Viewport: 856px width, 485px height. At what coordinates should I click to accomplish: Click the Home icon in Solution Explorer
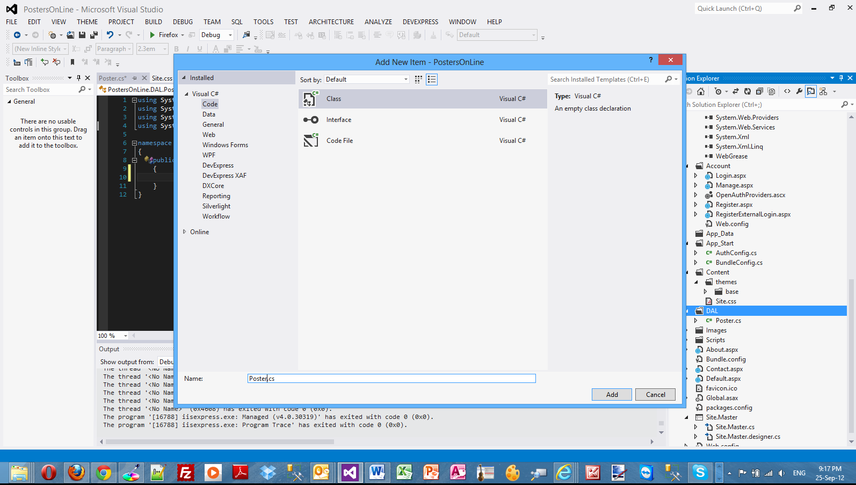pyautogui.click(x=701, y=91)
